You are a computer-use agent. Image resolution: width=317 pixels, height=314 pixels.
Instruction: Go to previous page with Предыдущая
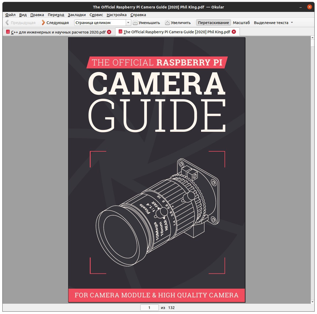[20, 23]
